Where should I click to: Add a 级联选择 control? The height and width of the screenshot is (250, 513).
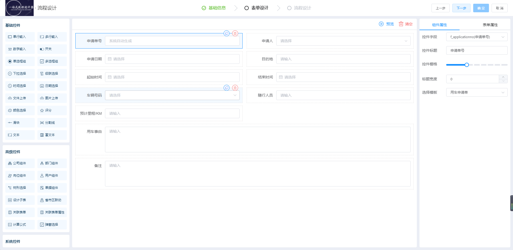click(52, 74)
